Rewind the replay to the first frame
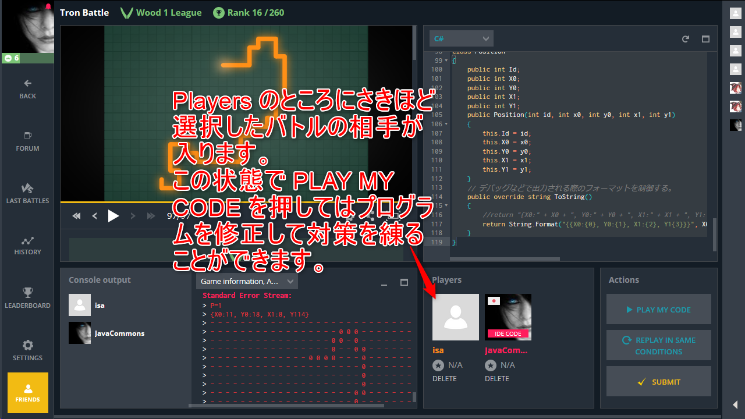This screenshot has width=745, height=419. [x=76, y=216]
